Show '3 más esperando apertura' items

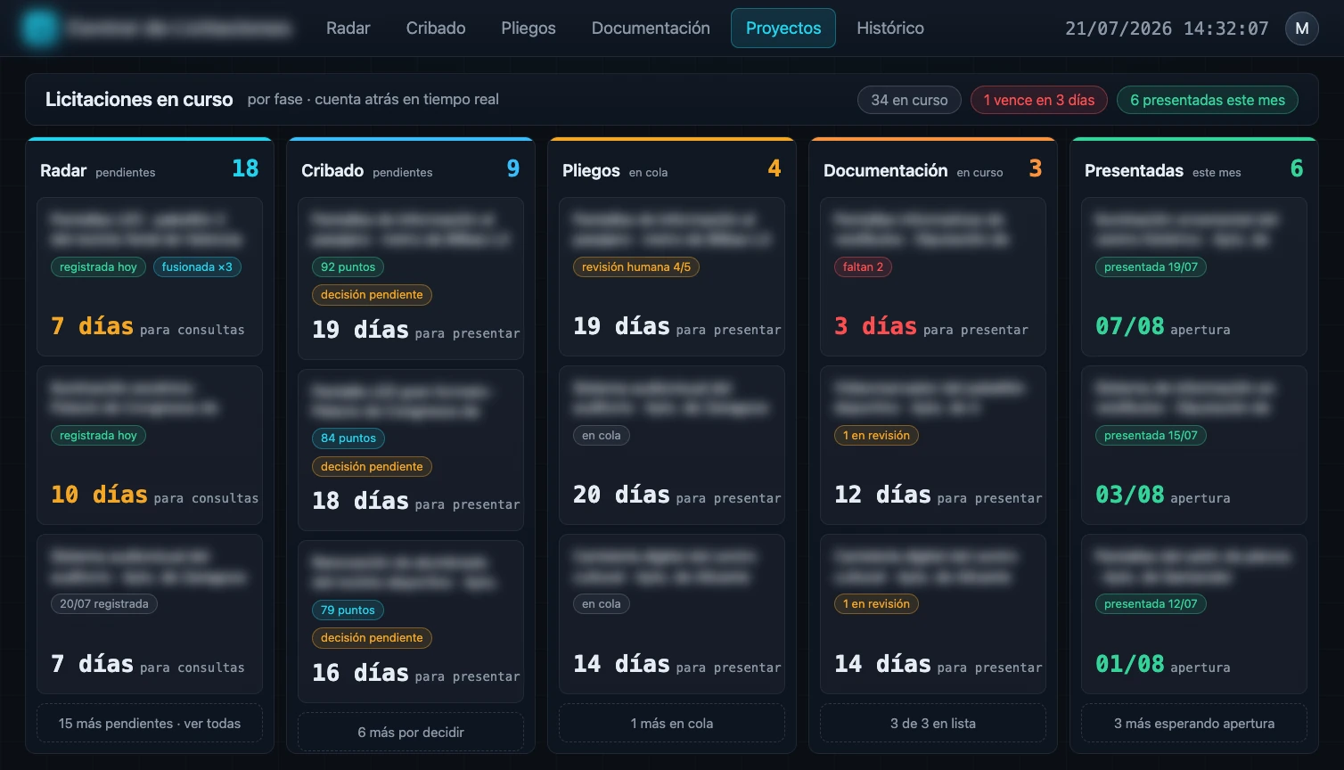point(1194,724)
